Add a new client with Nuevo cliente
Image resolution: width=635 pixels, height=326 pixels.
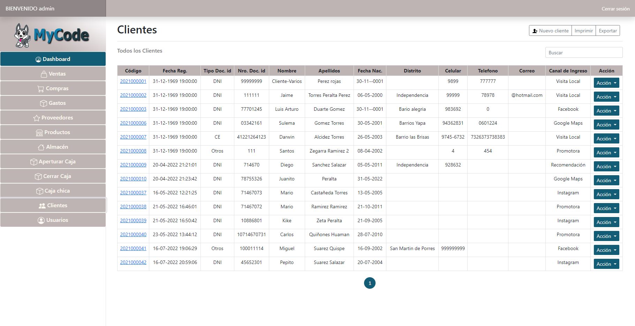pyautogui.click(x=550, y=31)
